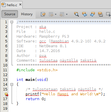Click 'World!' inside the printf string
The height and width of the screenshot is (112, 111).
point(87,94)
